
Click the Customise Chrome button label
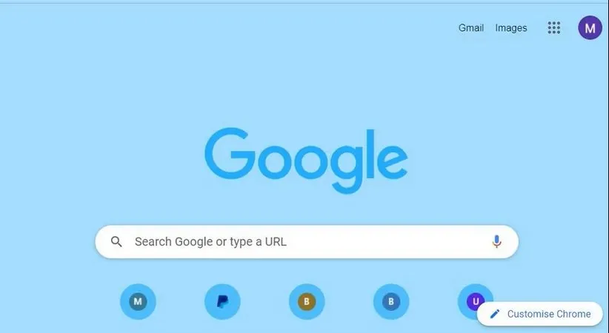pyautogui.click(x=549, y=314)
